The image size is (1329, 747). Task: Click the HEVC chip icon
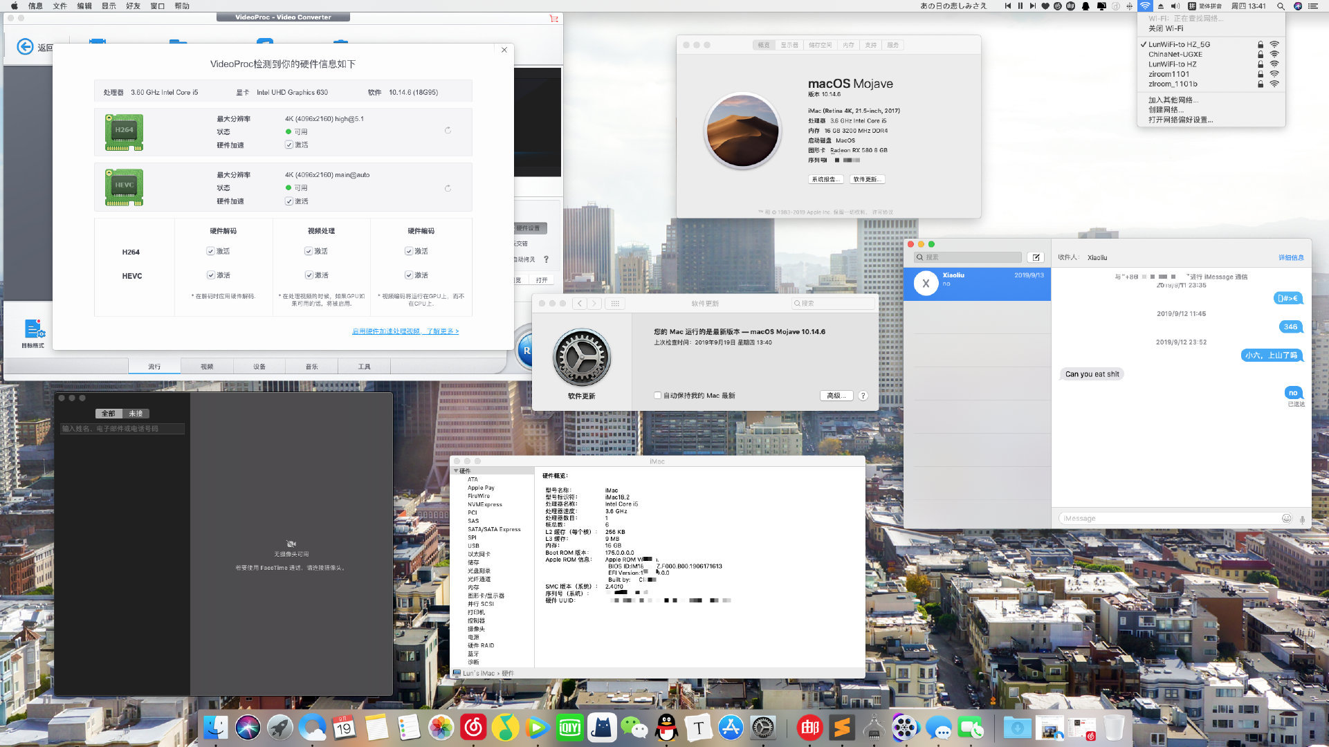tap(124, 187)
